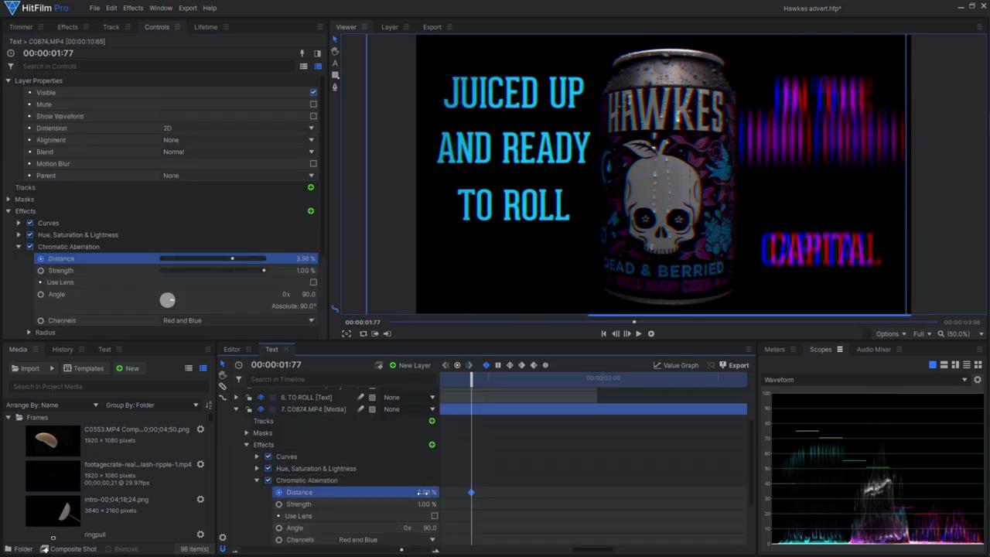Switch to the History tab
Screen dimensions: 990x557
(63, 350)
